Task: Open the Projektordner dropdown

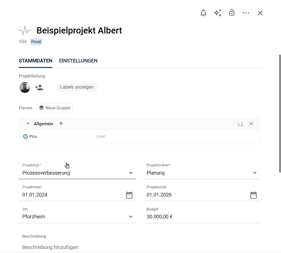Action: tap(255, 173)
